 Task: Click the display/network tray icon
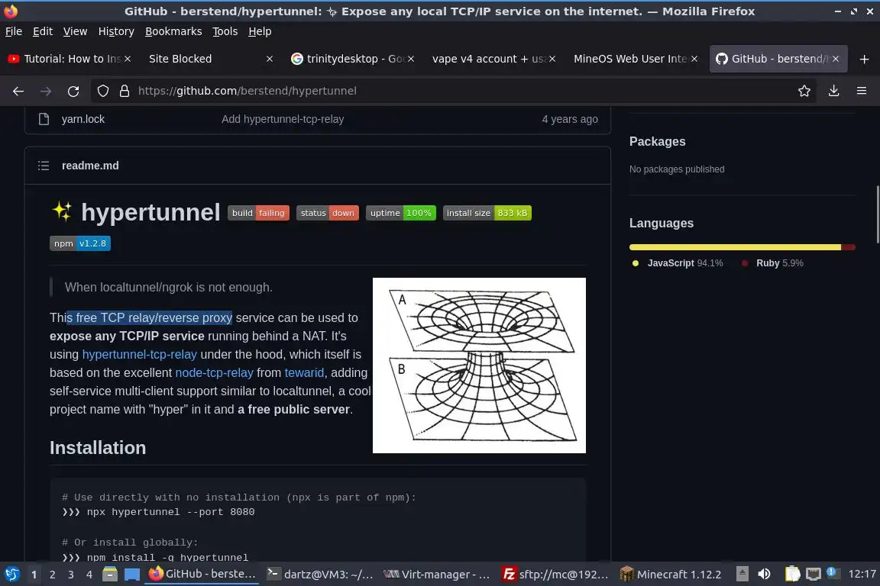click(814, 575)
